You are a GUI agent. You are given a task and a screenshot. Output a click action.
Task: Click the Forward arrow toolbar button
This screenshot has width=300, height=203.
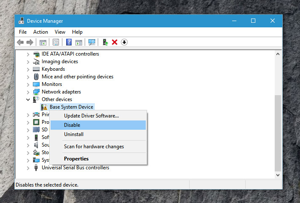(29, 42)
